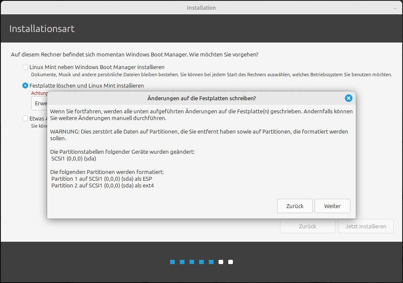Click the 'Installation' window title

(201, 8)
